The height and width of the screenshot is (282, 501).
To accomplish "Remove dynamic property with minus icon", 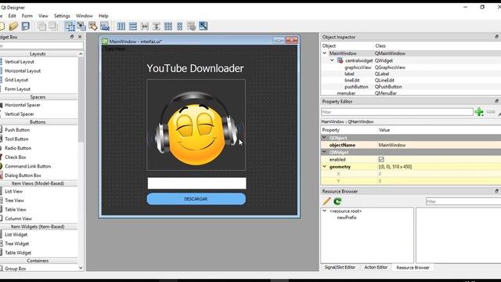I will pyautogui.click(x=491, y=112).
